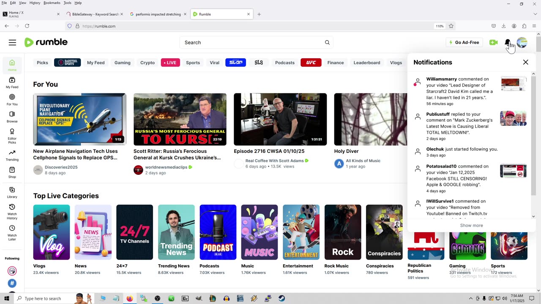Select the Crypto category chip
541x304 pixels.
point(148,63)
